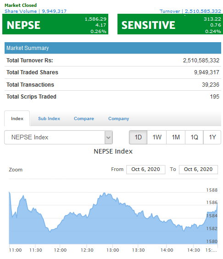Screen dimensions: 223x259
Task: Click the 13:00 time axis label
Action: [x=112, y=250]
